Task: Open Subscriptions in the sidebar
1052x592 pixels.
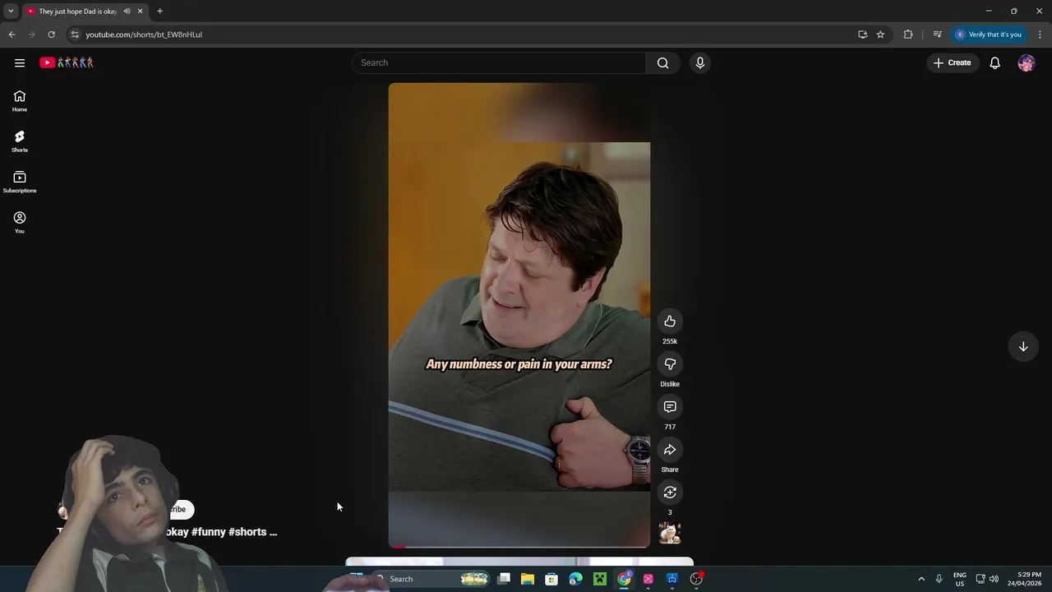Action: [20, 182]
